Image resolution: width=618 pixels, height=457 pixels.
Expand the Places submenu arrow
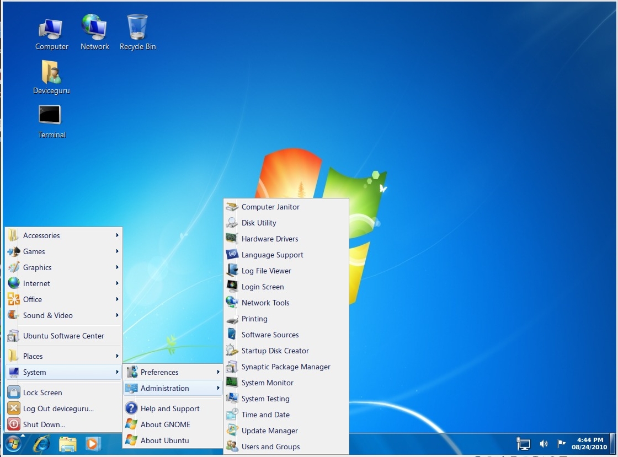117,356
